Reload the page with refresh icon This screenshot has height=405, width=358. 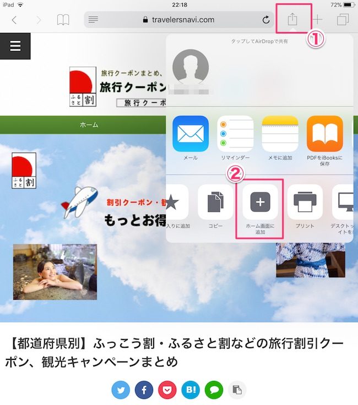pos(265,20)
